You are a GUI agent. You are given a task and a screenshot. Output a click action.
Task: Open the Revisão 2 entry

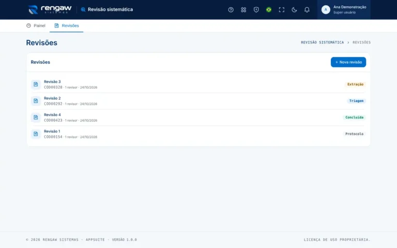click(x=198, y=101)
